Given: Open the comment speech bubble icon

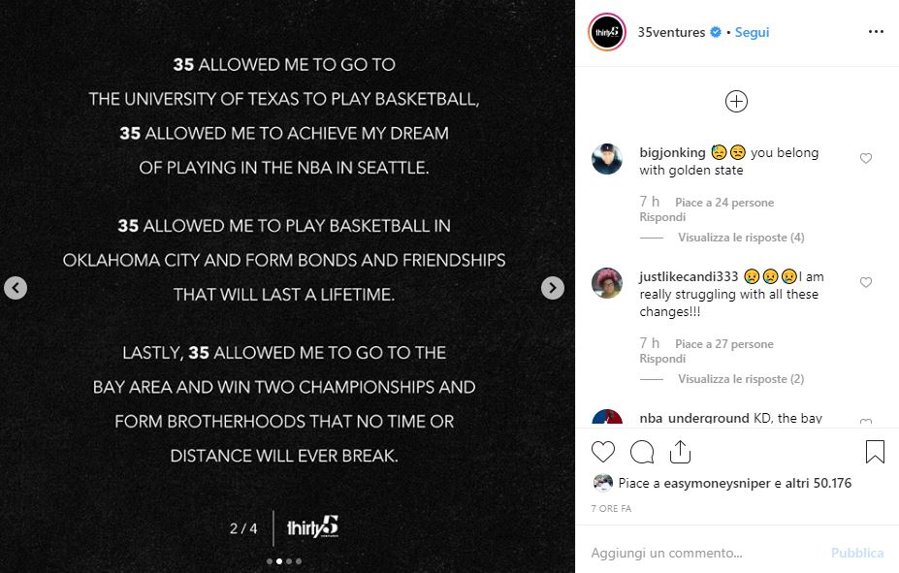Looking at the screenshot, I should [641, 452].
